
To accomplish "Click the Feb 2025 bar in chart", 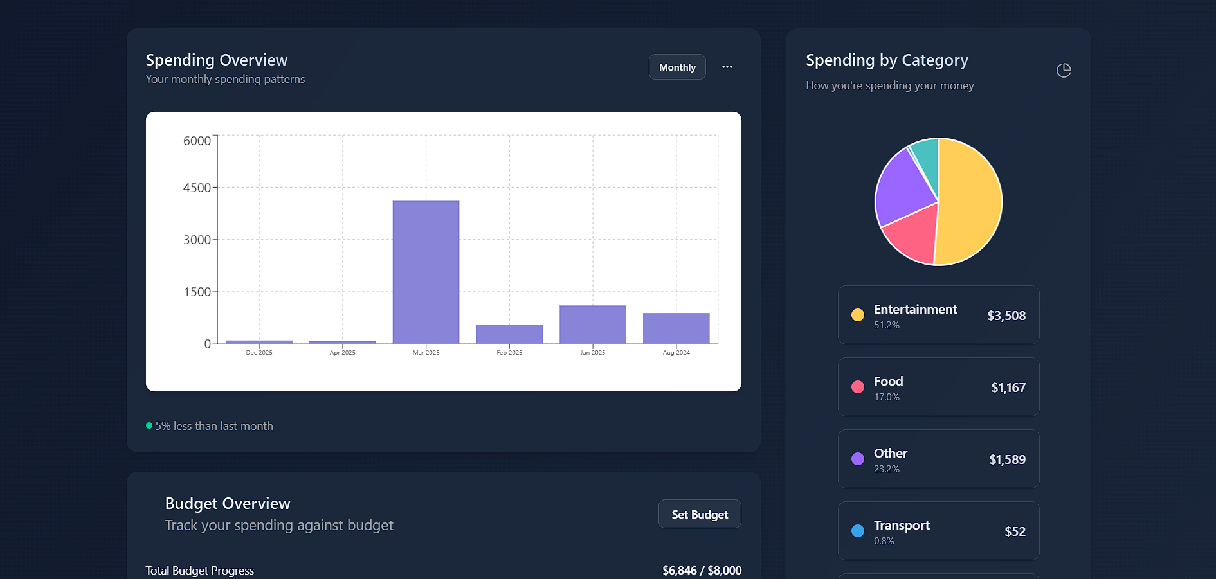I will [509, 334].
